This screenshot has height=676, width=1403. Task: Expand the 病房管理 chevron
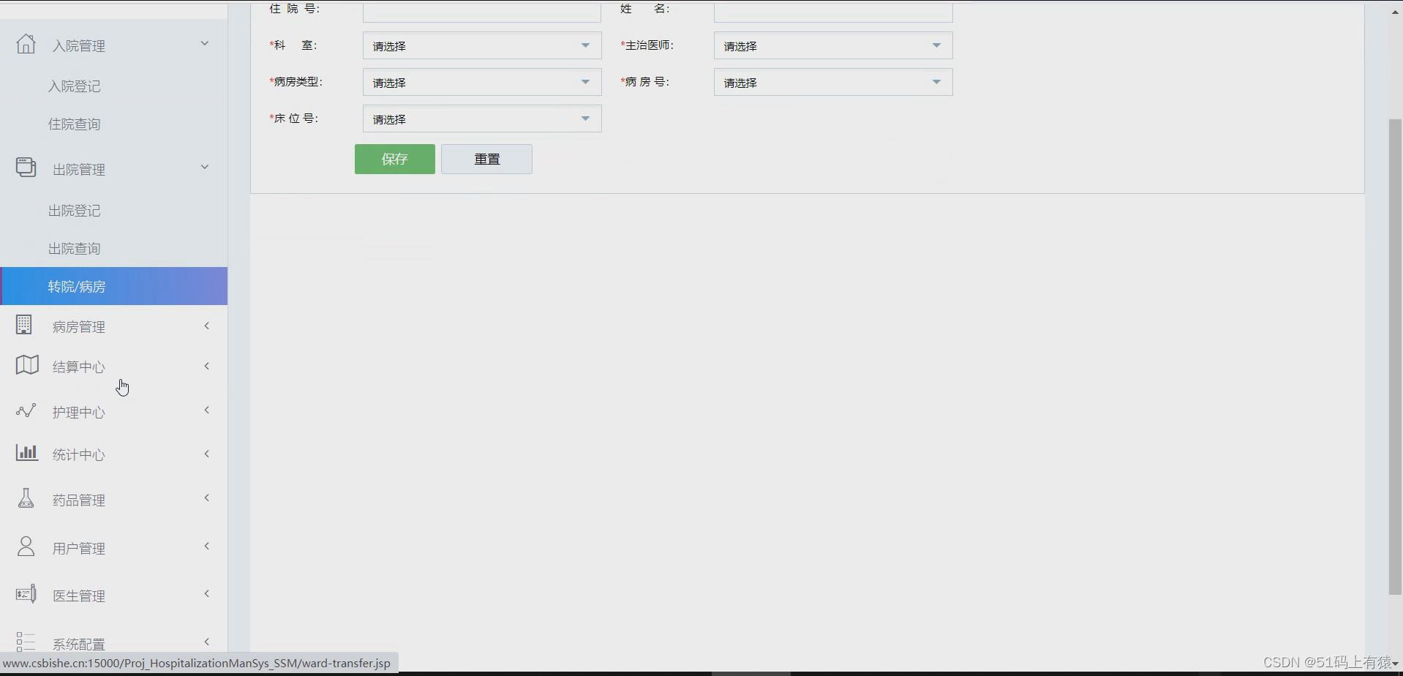click(207, 326)
